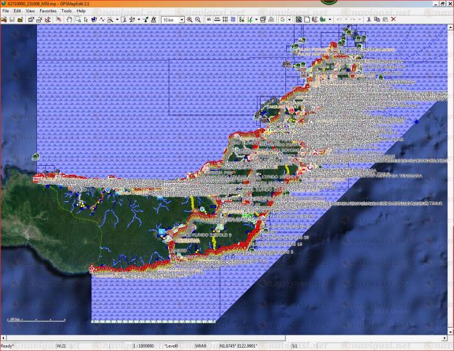Open the File menu
The image size is (454, 351).
5,11
